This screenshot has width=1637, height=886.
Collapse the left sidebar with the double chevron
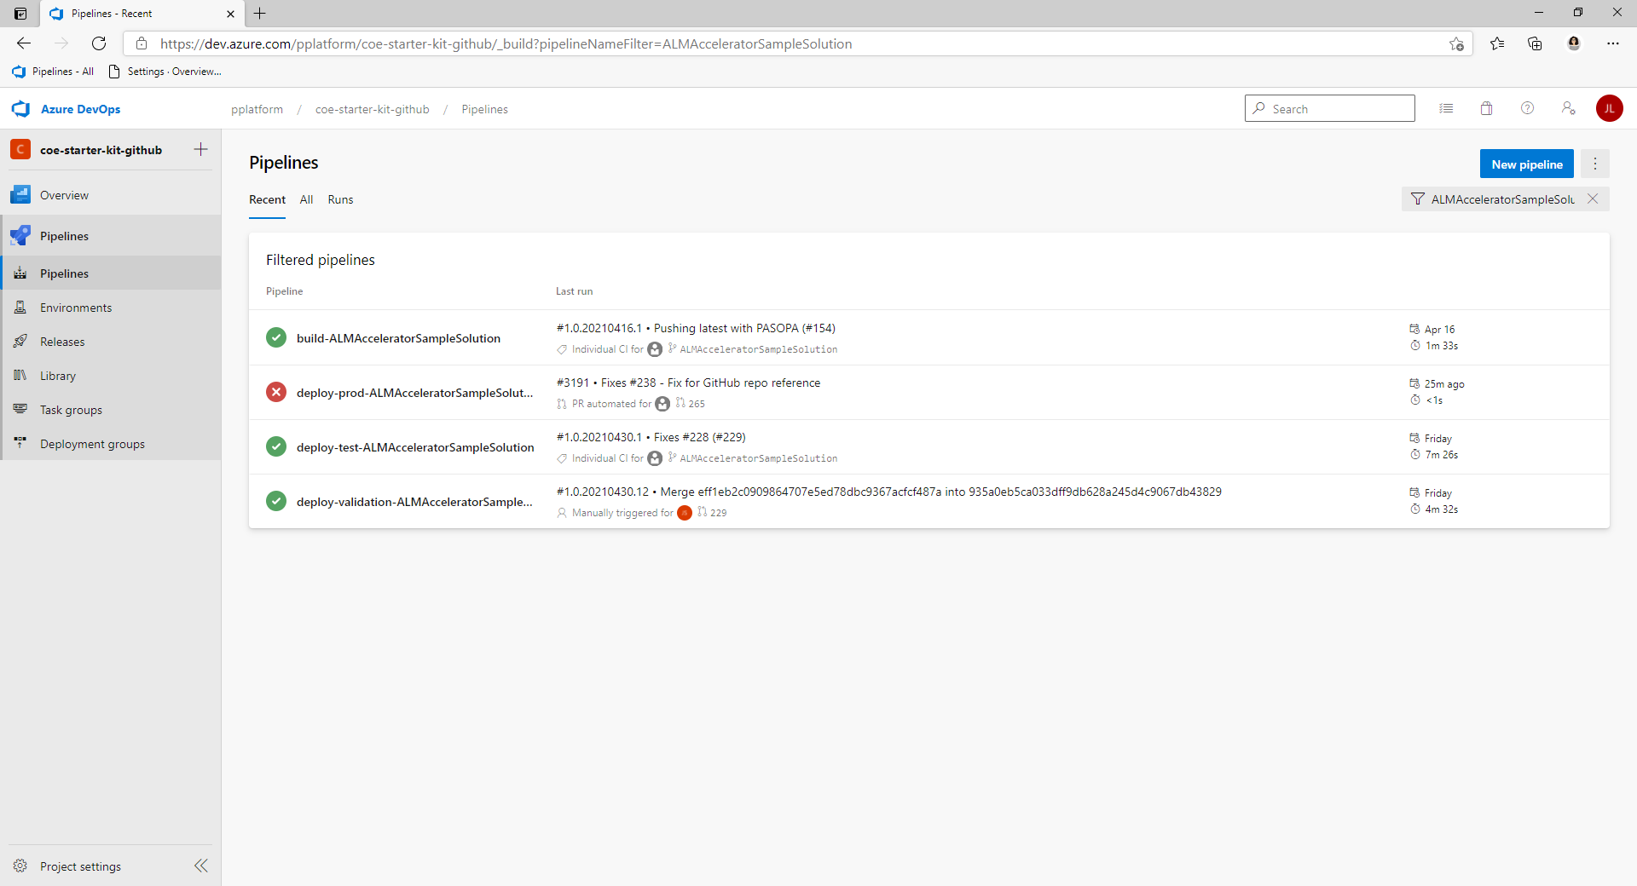point(201,866)
